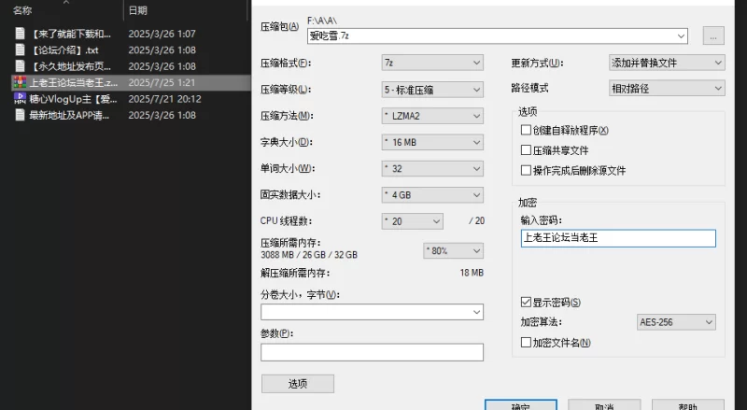
Task: Select the file 【来了就能下载和...
Action: pyautogui.click(x=70, y=34)
